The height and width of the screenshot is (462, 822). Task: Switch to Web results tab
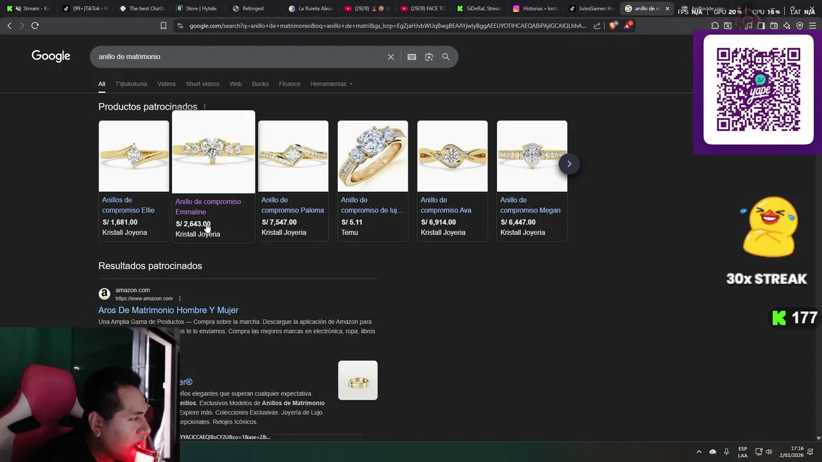(x=236, y=84)
